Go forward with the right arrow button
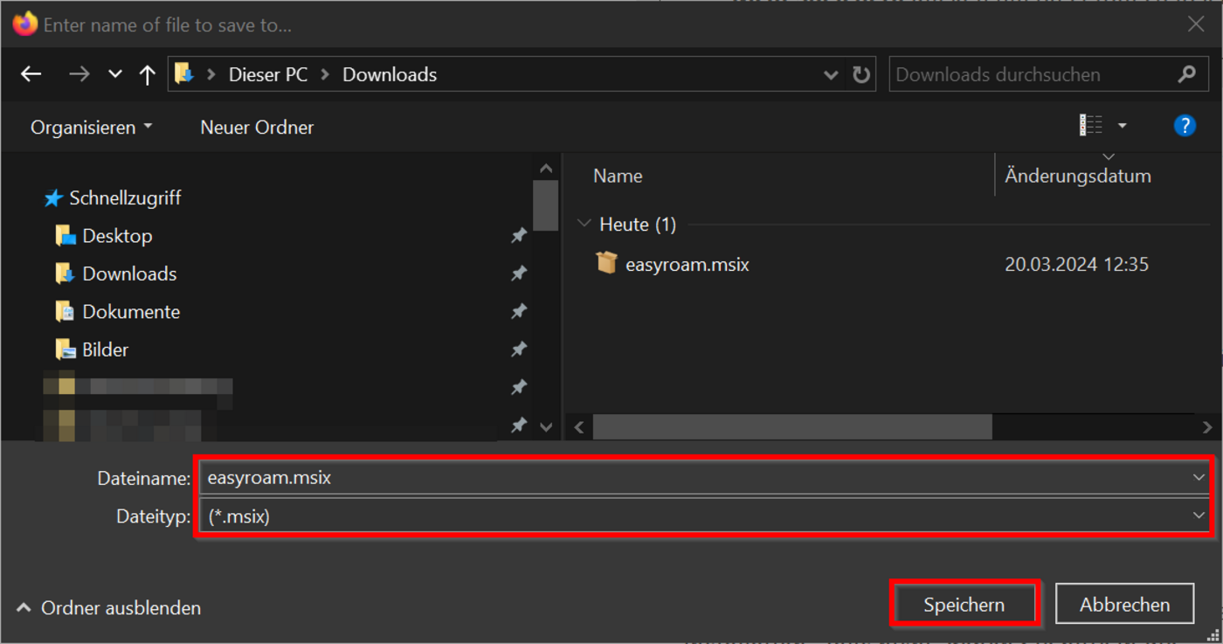The width and height of the screenshot is (1223, 644). pyautogui.click(x=79, y=74)
